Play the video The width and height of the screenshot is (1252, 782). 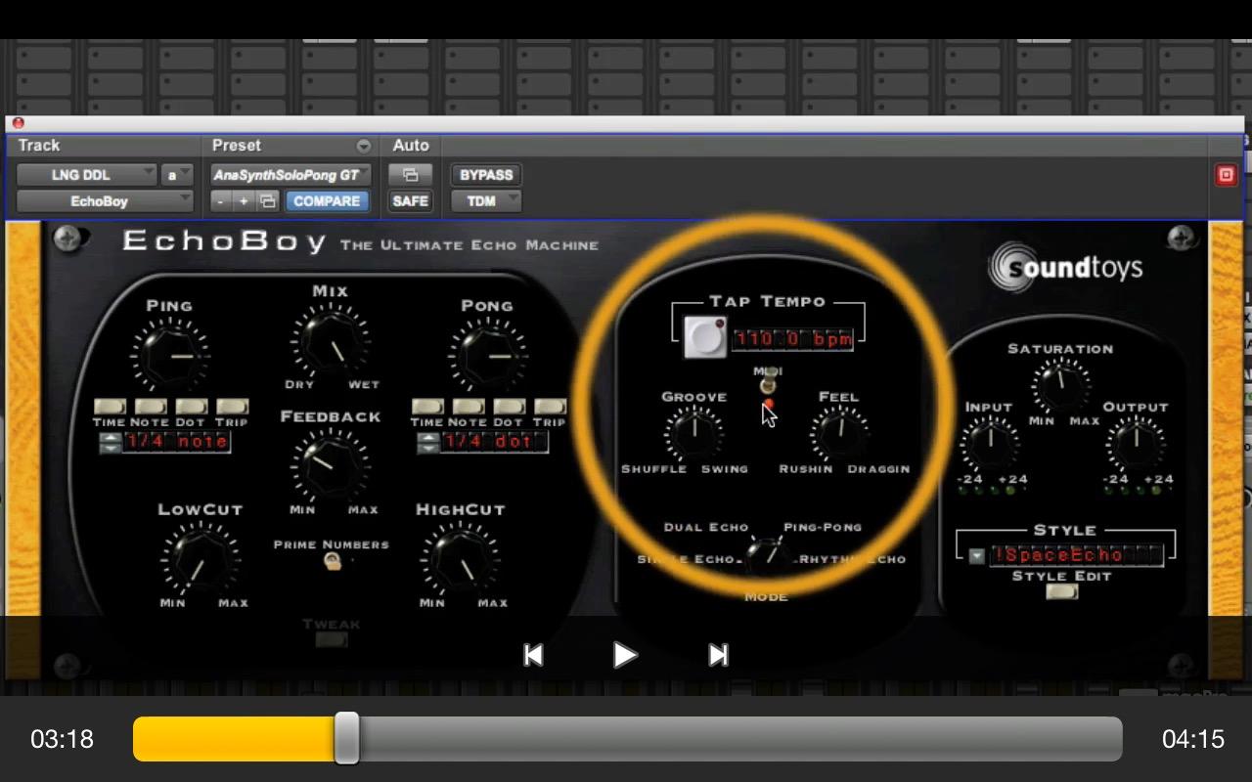pyautogui.click(x=624, y=655)
